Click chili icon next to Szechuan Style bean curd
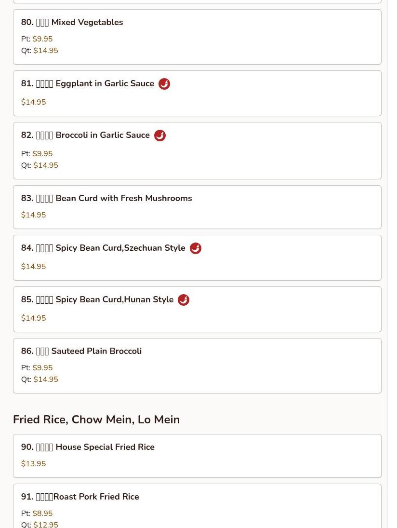Screen dimensions: 397x528 point(196,248)
